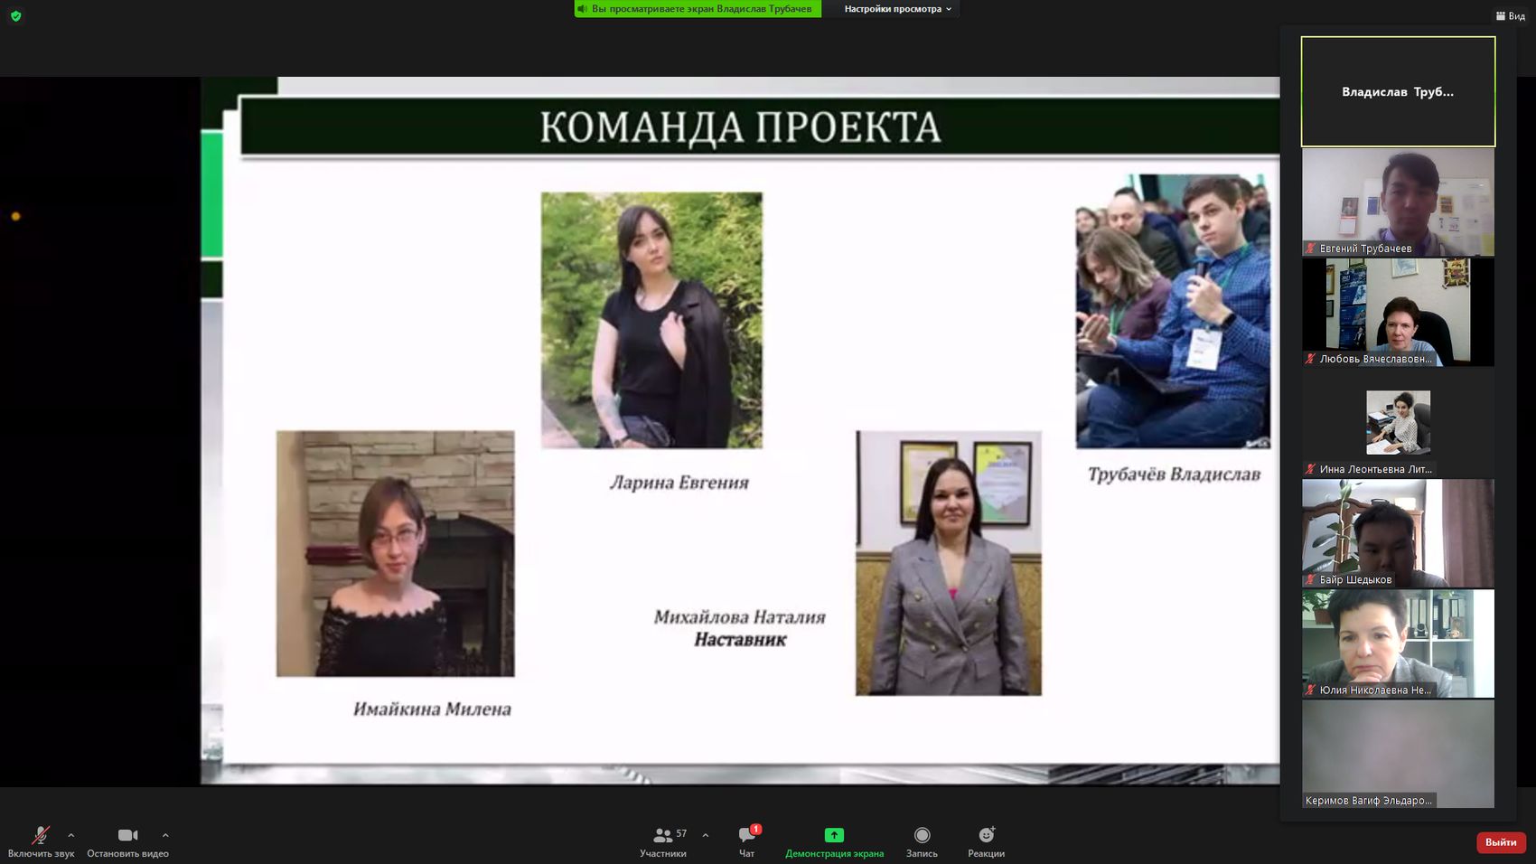Click the red Leave button
Screen dimensions: 1536x864
pos(1500,842)
